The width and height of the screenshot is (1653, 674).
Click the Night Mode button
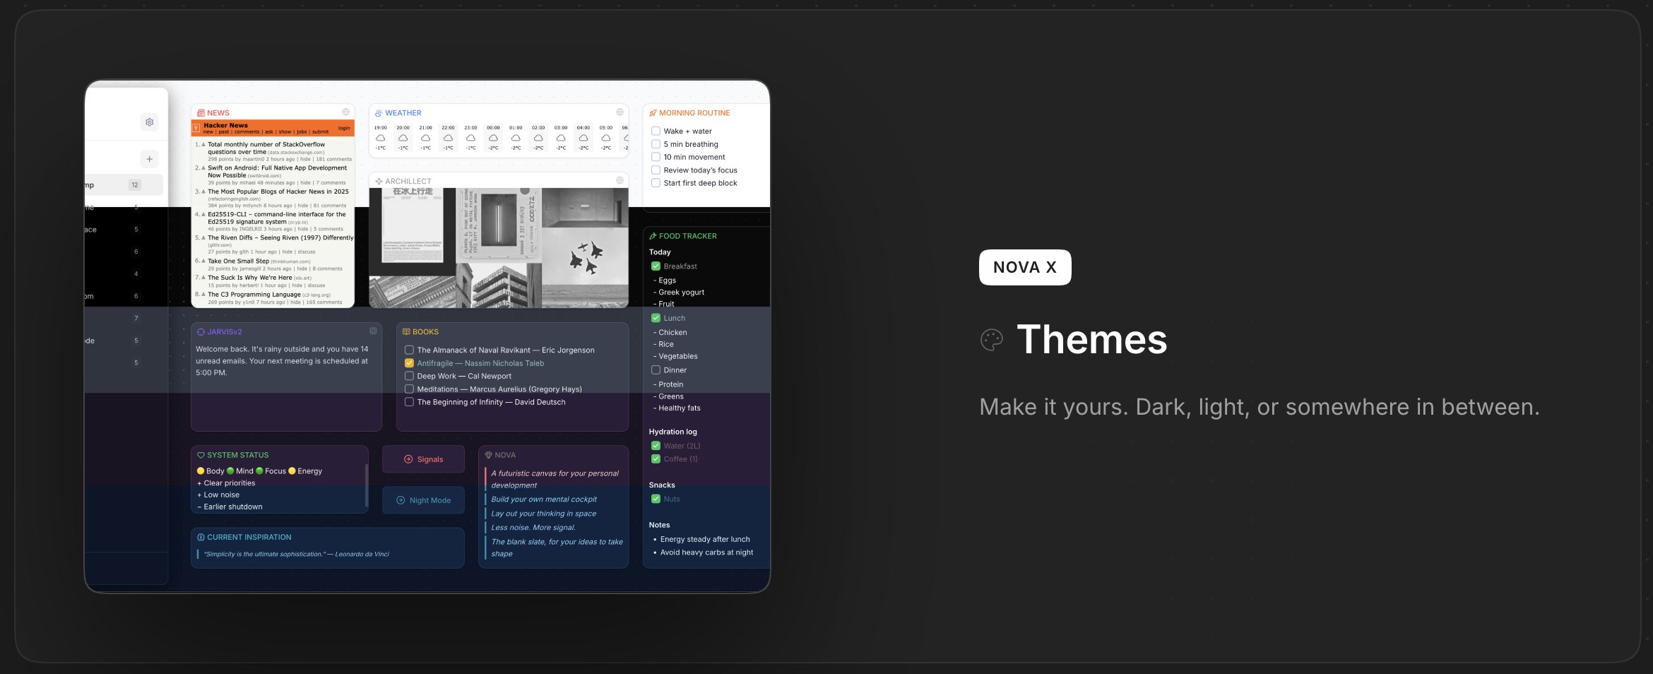pos(423,500)
